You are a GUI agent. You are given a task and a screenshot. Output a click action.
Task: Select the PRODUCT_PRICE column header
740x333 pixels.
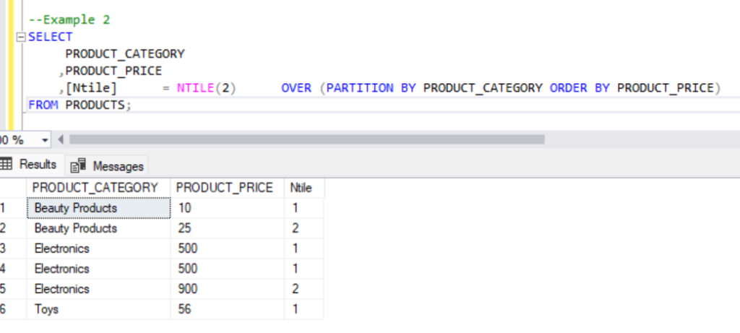click(x=225, y=188)
